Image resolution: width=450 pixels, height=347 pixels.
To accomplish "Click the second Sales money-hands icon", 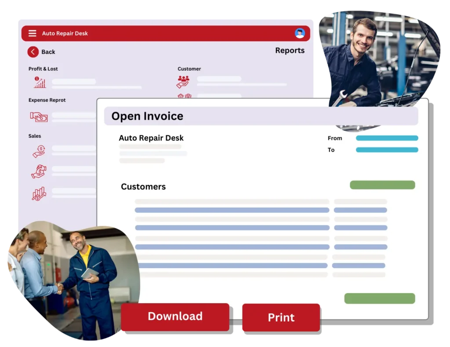I will click(x=39, y=172).
